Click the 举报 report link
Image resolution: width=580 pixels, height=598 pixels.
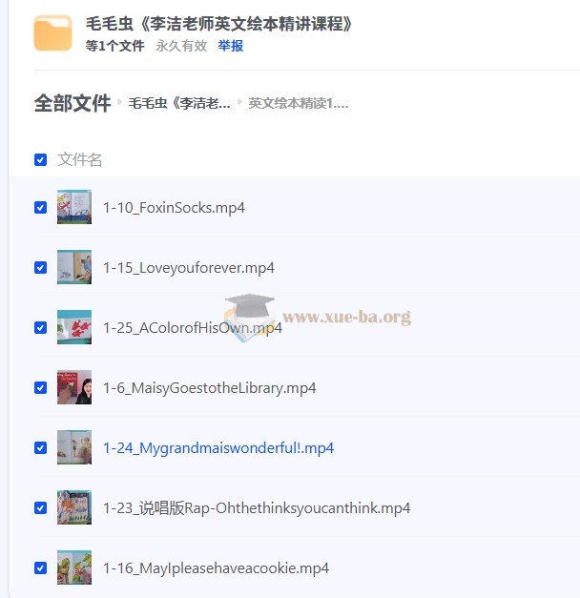click(231, 46)
